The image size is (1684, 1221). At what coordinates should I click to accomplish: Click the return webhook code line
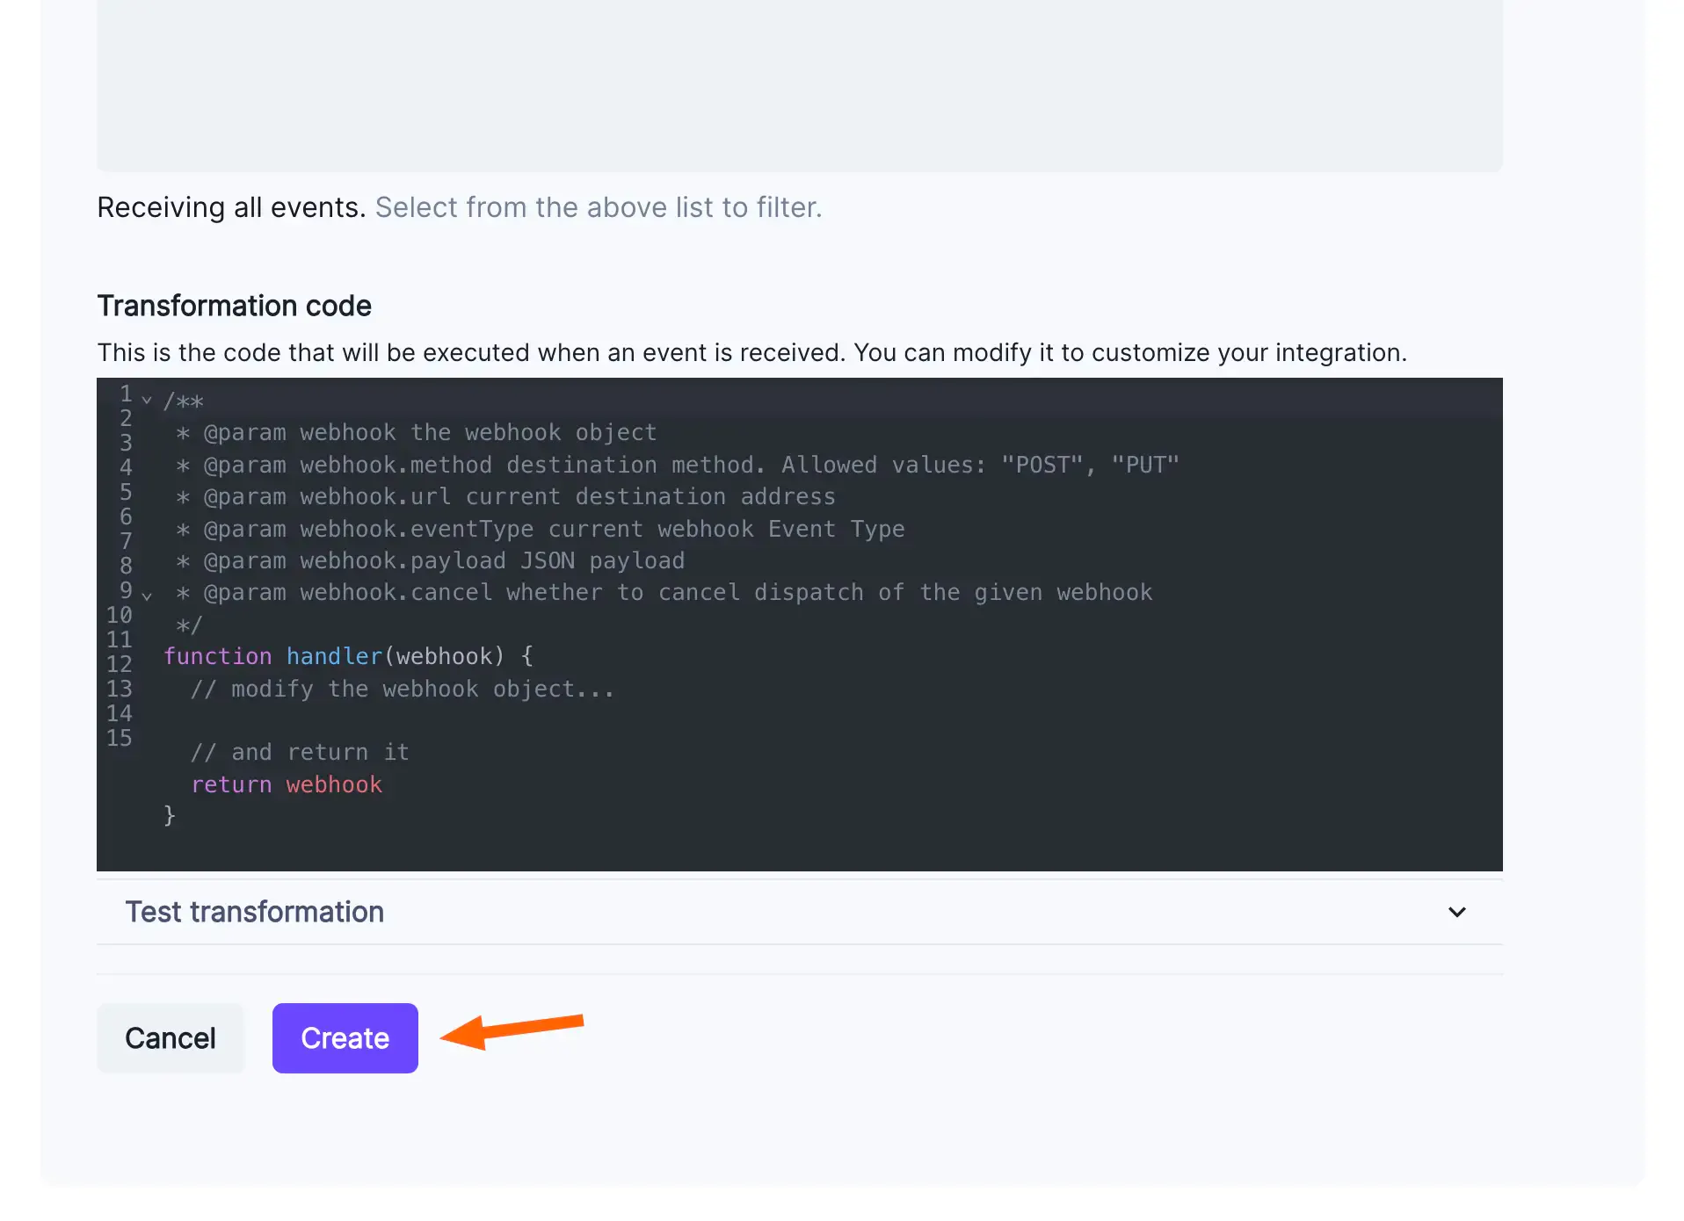pos(287,784)
